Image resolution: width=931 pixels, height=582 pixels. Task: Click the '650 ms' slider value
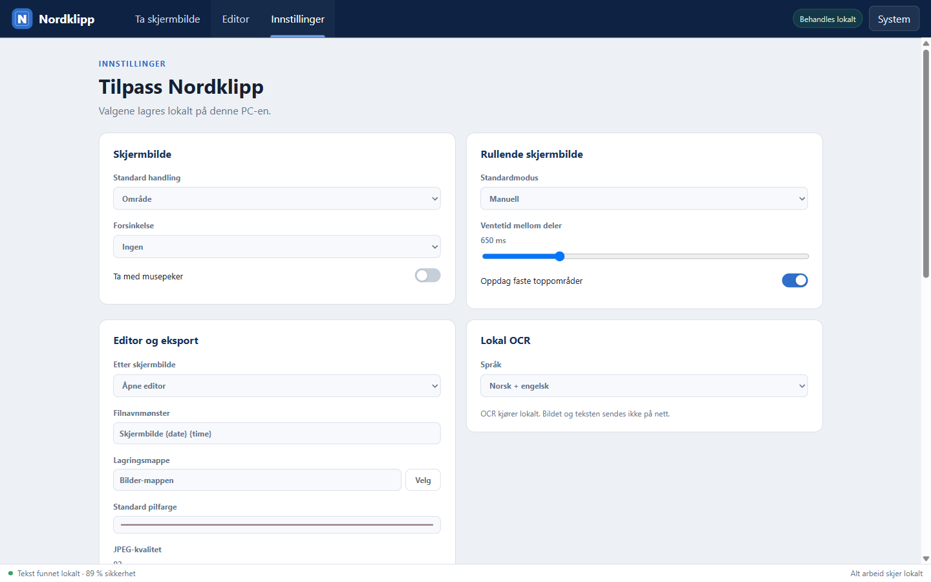point(493,241)
